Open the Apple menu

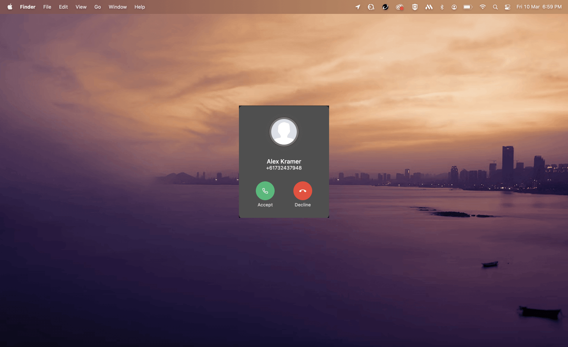coord(10,7)
